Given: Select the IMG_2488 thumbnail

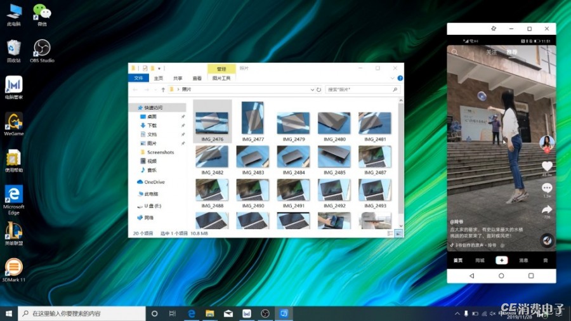Looking at the screenshot, I should pyautogui.click(x=212, y=193).
